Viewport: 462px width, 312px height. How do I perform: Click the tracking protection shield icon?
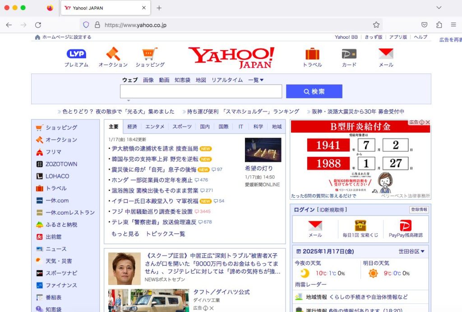86,25
